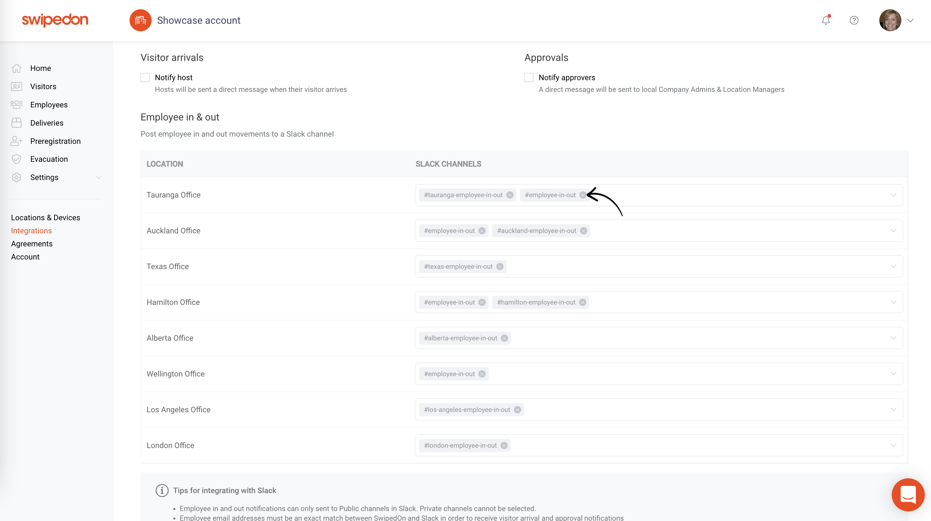Remove #tauranga-employee-in-out channel tag
Image resolution: width=931 pixels, height=521 pixels.
[x=510, y=195]
